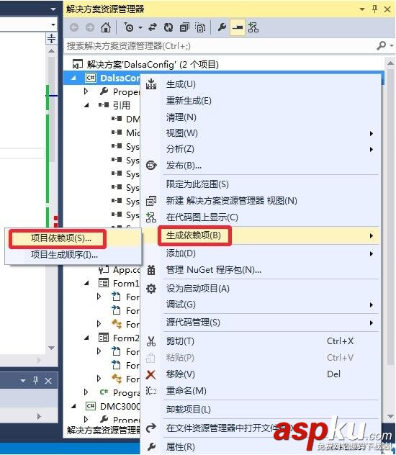This screenshot has width=396, height=455.
Task: Click the code map icon beside 在代码图上显示
Action: pyautogui.click(x=151, y=217)
